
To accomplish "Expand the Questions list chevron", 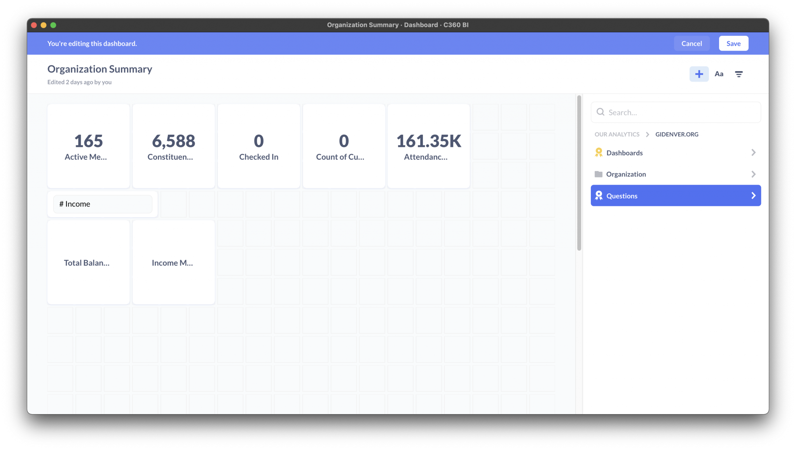I will click(x=753, y=195).
